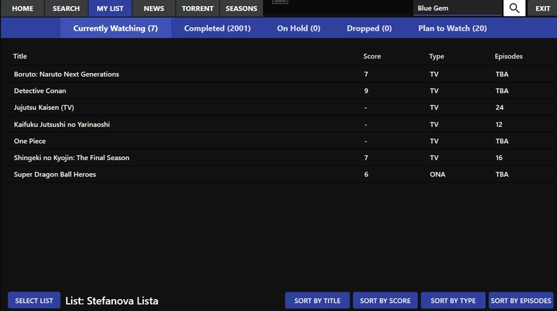Select One Piece title
The width and height of the screenshot is (557, 311).
[x=30, y=141]
